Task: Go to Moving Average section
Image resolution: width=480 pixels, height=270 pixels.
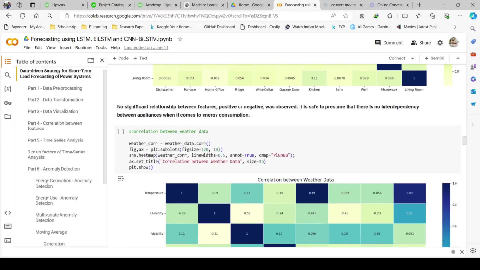Action: 51,232
